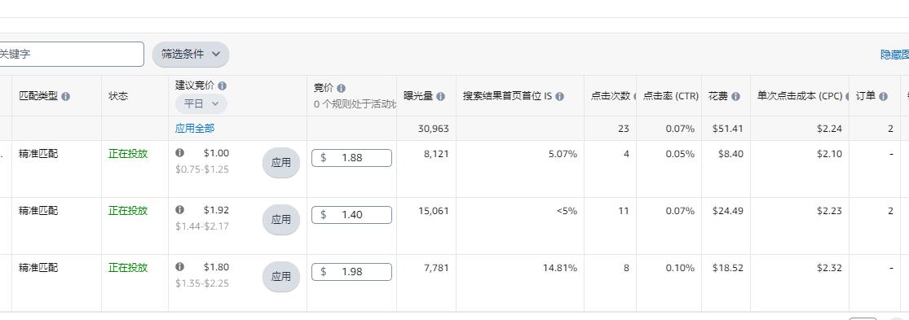Screen dimensions: 909x320
Task: Click info icon beside $1.00 suggested bid
Action: pos(179,153)
